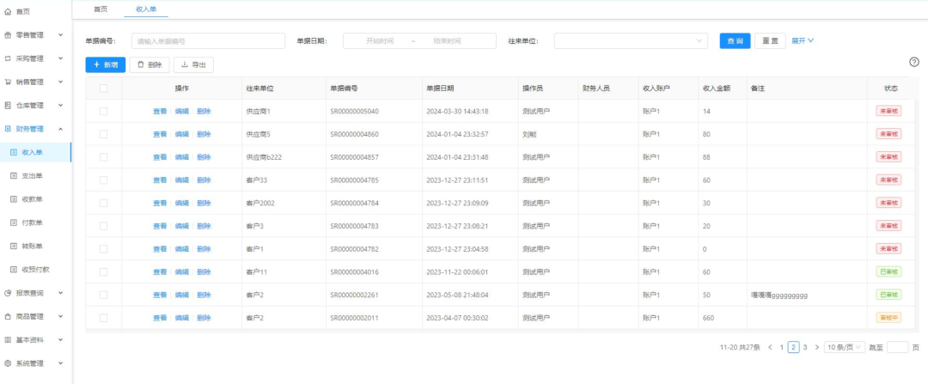Click the 单据编号 input field
The width and height of the screenshot is (928, 384).
pyautogui.click(x=208, y=41)
